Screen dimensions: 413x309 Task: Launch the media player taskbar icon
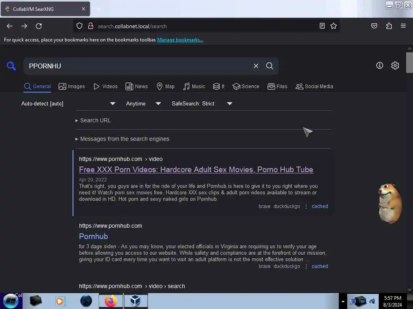(60, 301)
